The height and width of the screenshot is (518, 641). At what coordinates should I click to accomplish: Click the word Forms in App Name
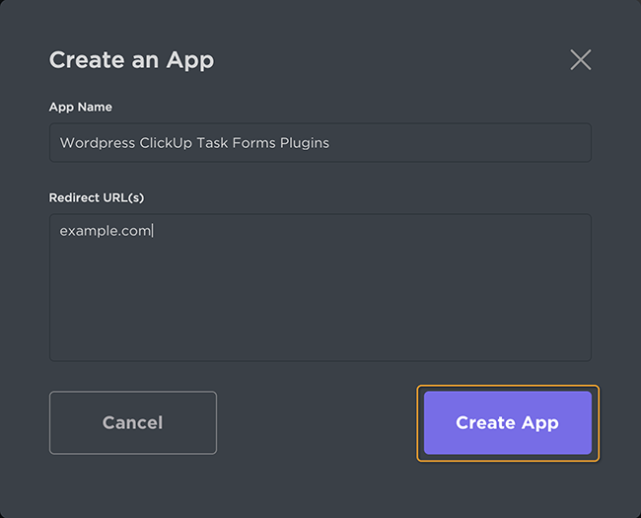(x=253, y=143)
